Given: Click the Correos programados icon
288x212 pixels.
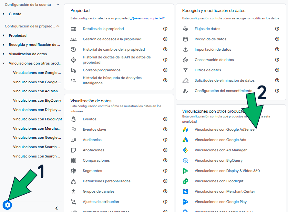Looking at the screenshot, I should click(74, 70).
